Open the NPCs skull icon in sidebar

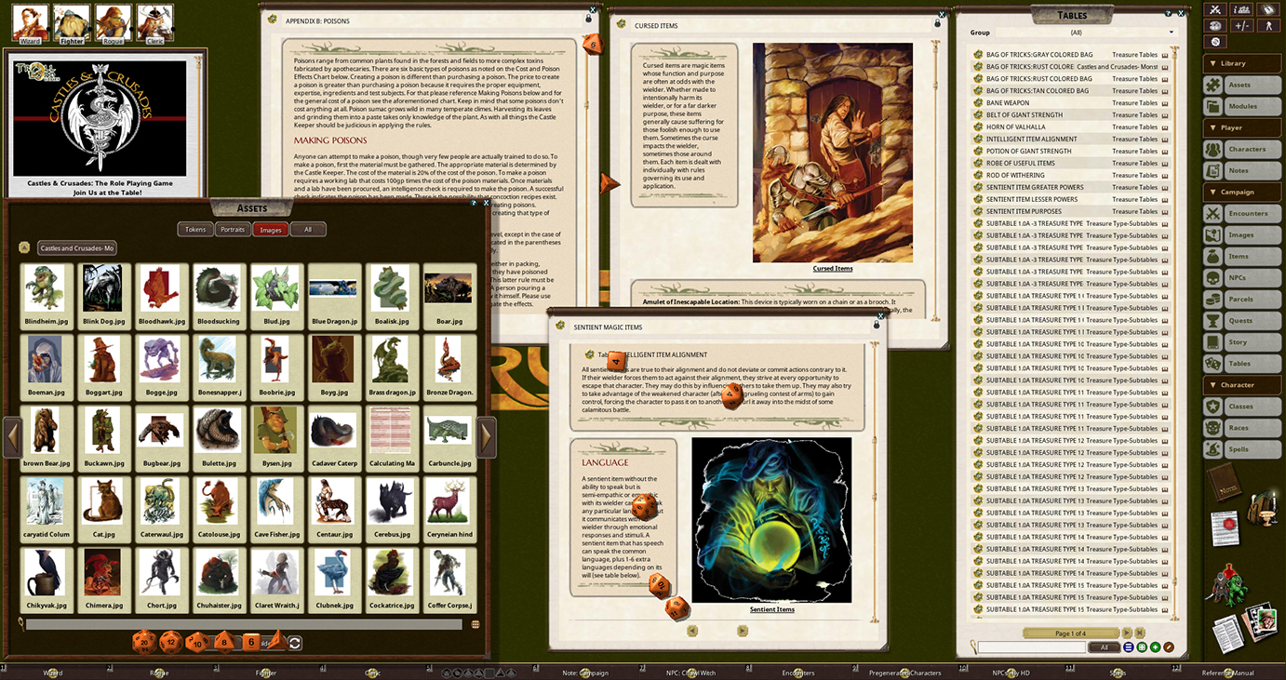coord(1212,277)
